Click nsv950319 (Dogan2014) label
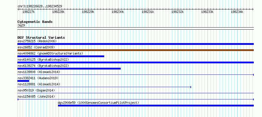Screen dimensions: 262x117 coord(36,90)
